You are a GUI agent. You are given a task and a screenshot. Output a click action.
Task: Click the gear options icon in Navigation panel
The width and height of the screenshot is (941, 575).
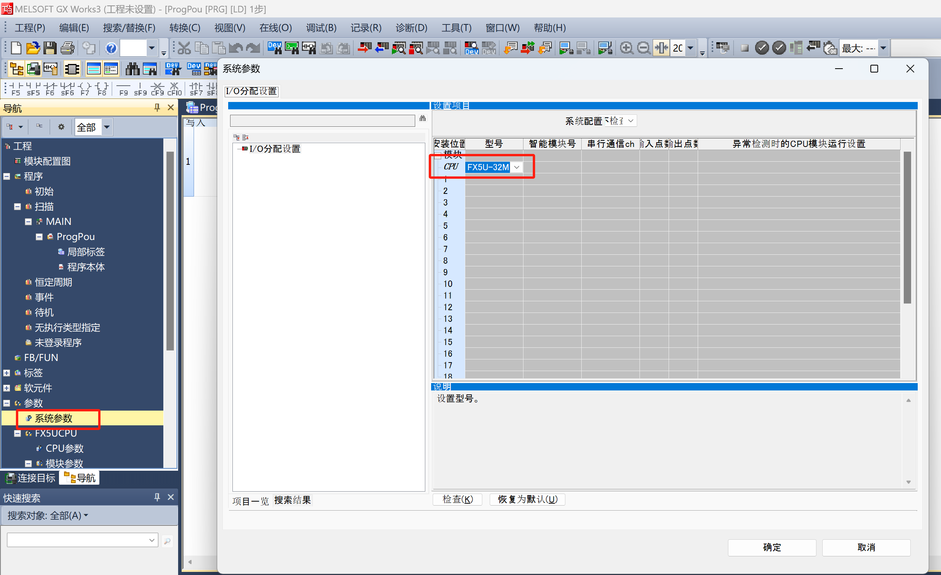(61, 127)
